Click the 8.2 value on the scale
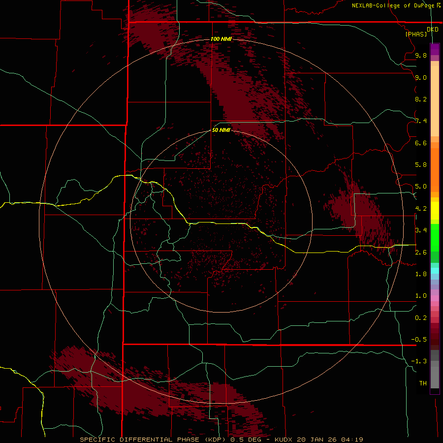This screenshot has width=443, height=443. click(421, 99)
